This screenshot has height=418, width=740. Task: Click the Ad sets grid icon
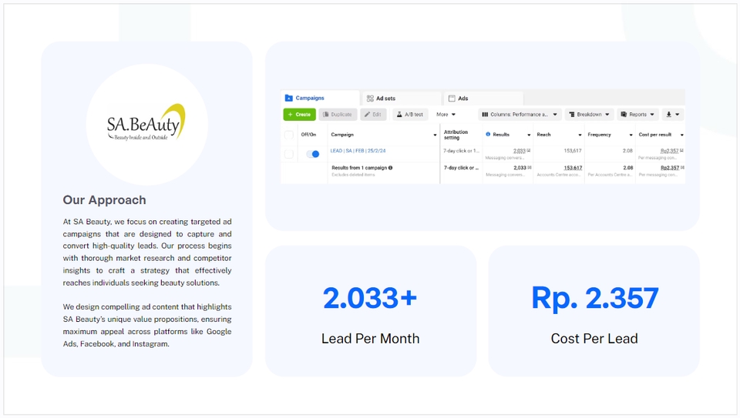(x=370, y=99)
